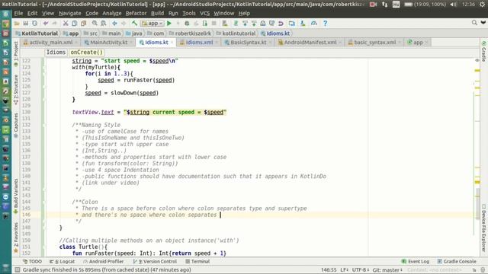The image size is (488, 274).
Task: Click the onCreate() code breadcrumb
Action: point(86,53)
